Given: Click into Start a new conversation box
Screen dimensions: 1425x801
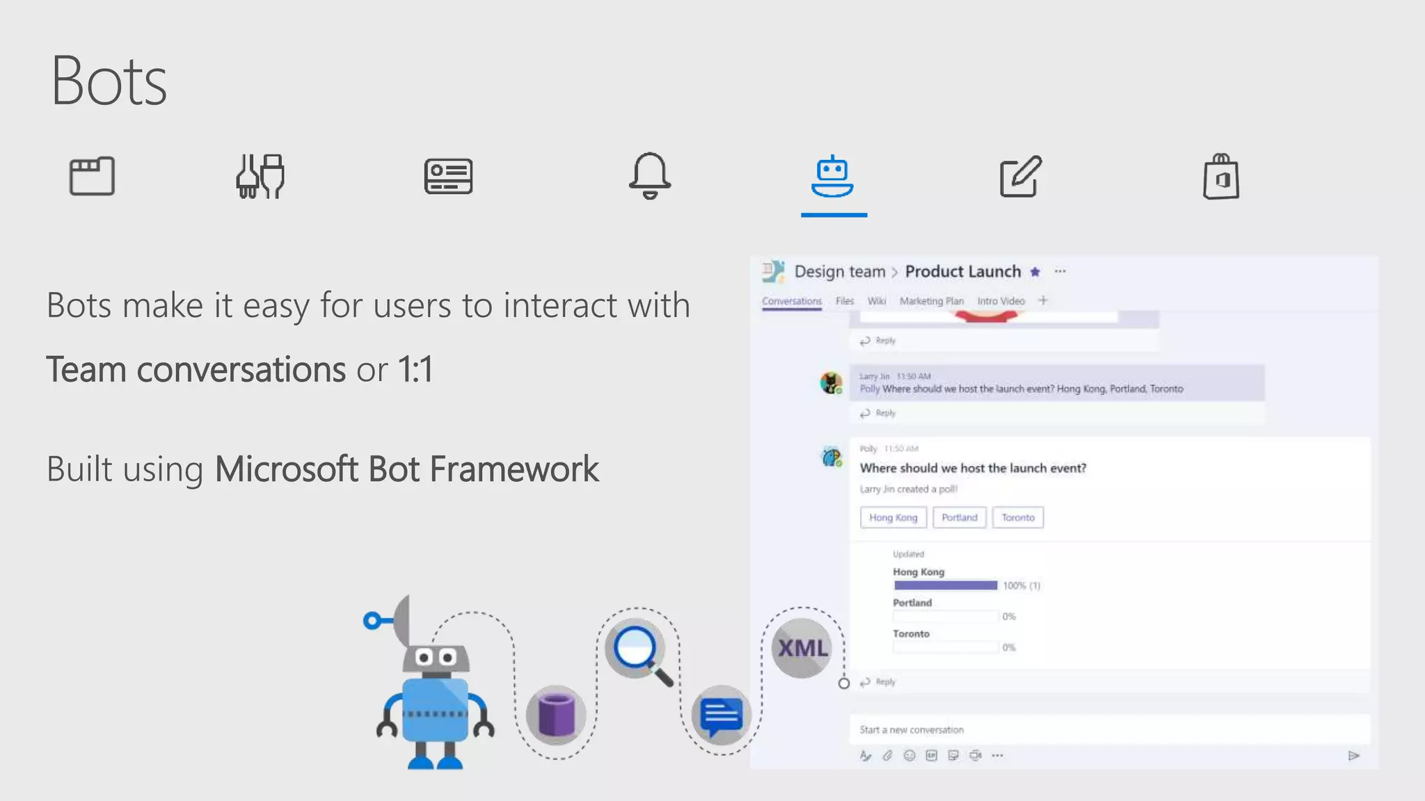Looking at the screenshot, I should tap(1110, 729).
